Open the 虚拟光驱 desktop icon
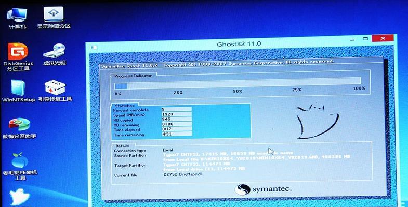 click(55, 54)
